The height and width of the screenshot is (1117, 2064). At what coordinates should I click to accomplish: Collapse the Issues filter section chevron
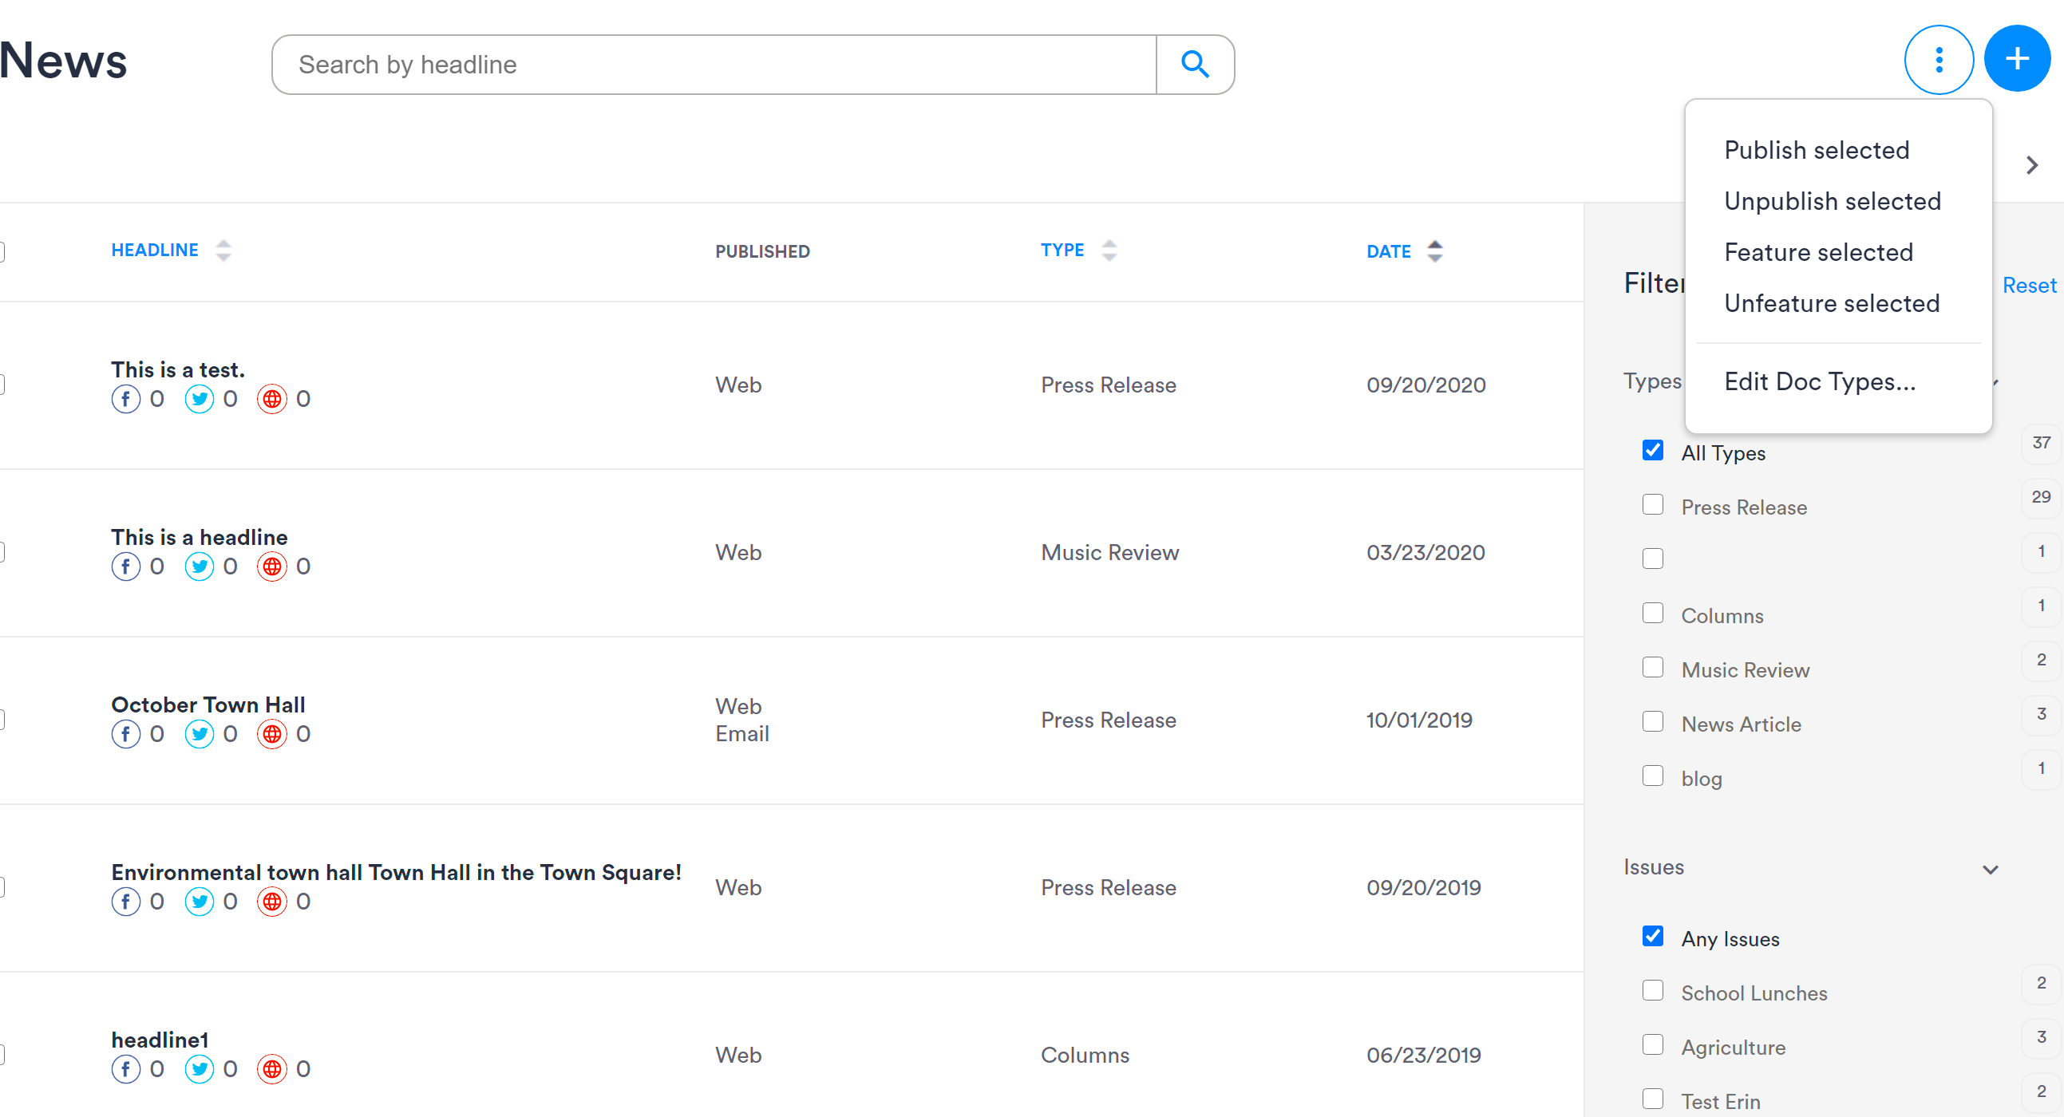1991,870
